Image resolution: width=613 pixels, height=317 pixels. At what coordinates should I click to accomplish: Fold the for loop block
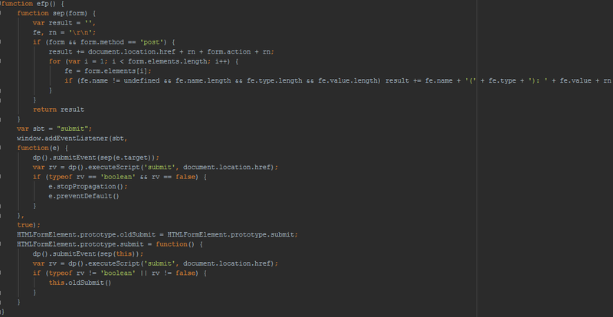[x=2, y=60]
